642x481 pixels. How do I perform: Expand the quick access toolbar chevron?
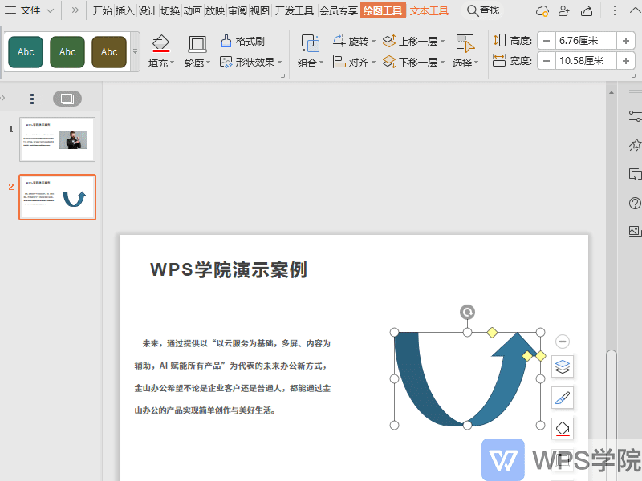point(75,10)
